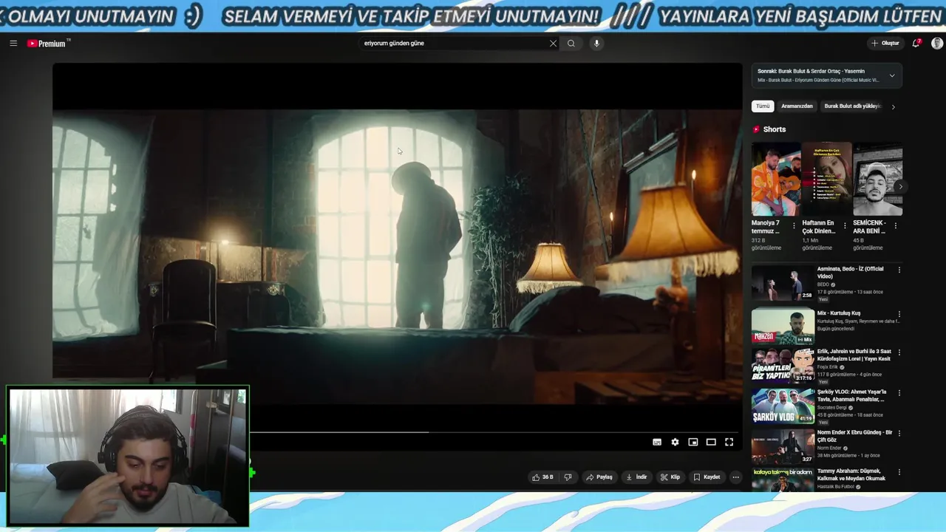The width and height of the screenshot is (946, 532).
Task: Open Erlik, Jahrein ve Burhi video title
Action: click(x=854, y=355)
